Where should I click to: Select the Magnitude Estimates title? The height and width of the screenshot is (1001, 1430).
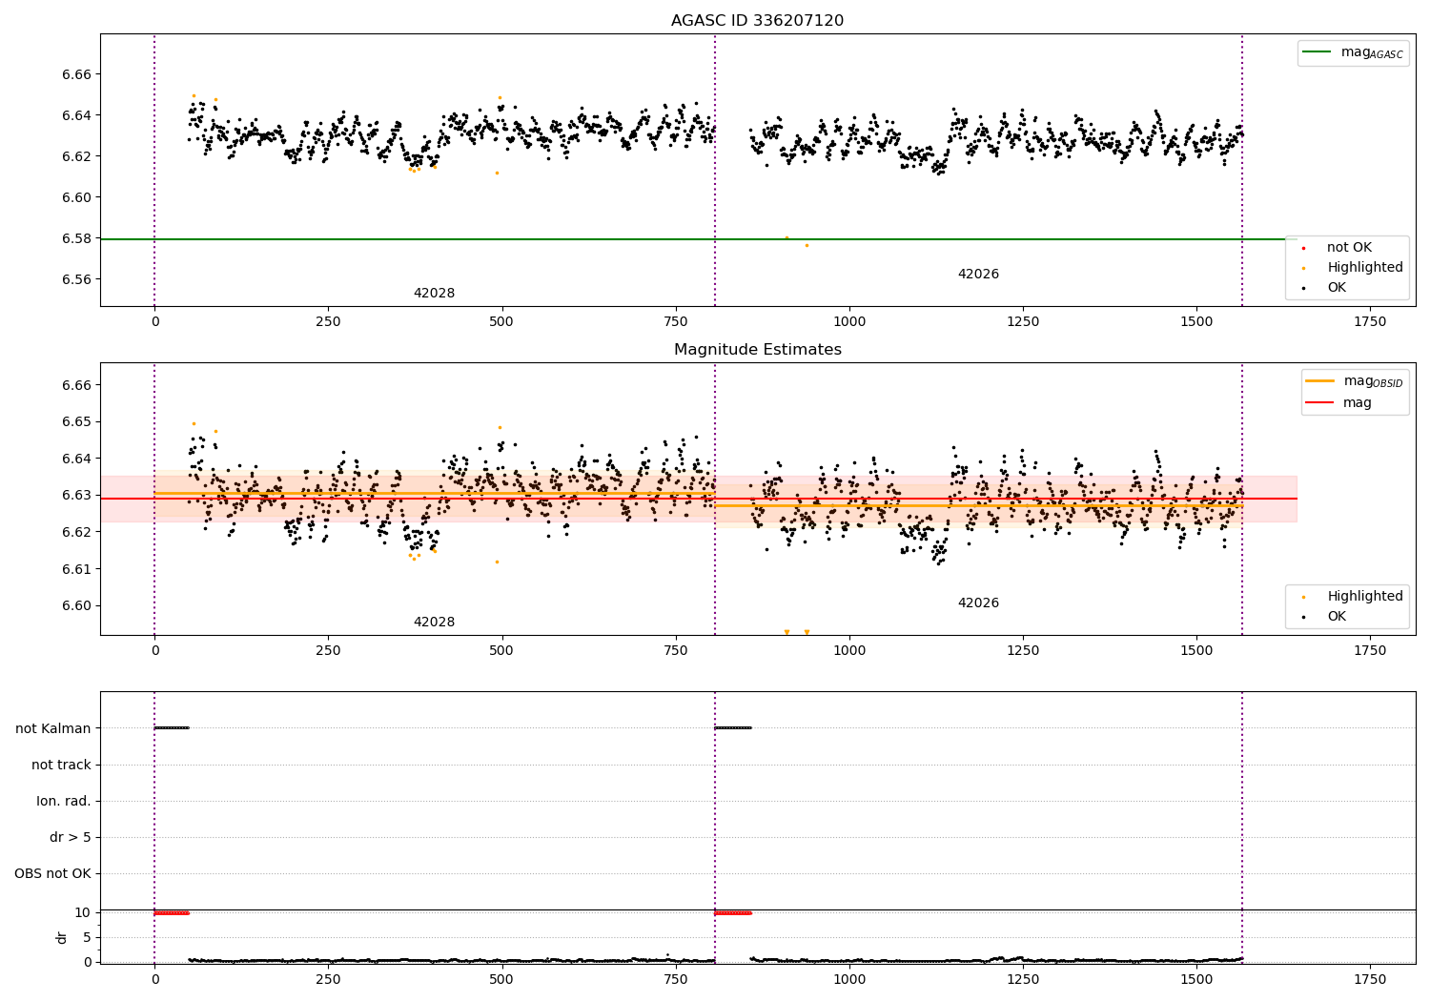tap(758, 350)
